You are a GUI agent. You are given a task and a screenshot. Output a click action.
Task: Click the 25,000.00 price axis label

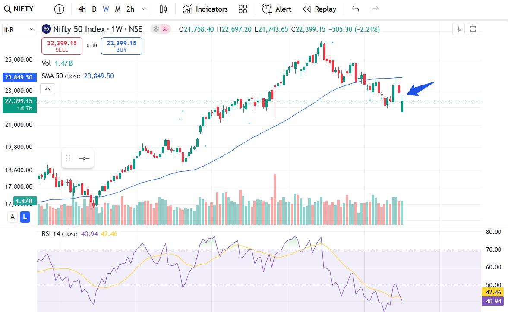click(x=19, y=60)
